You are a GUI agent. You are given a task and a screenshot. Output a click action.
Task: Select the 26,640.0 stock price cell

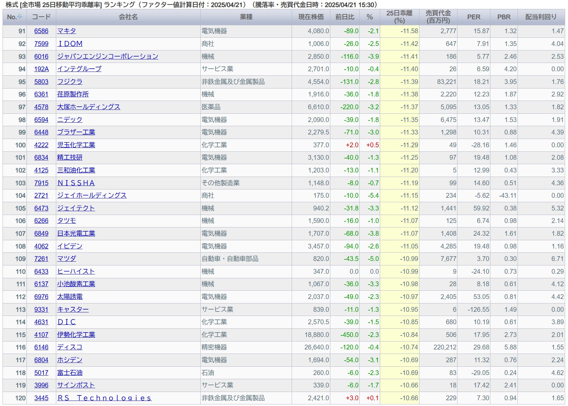311,347
